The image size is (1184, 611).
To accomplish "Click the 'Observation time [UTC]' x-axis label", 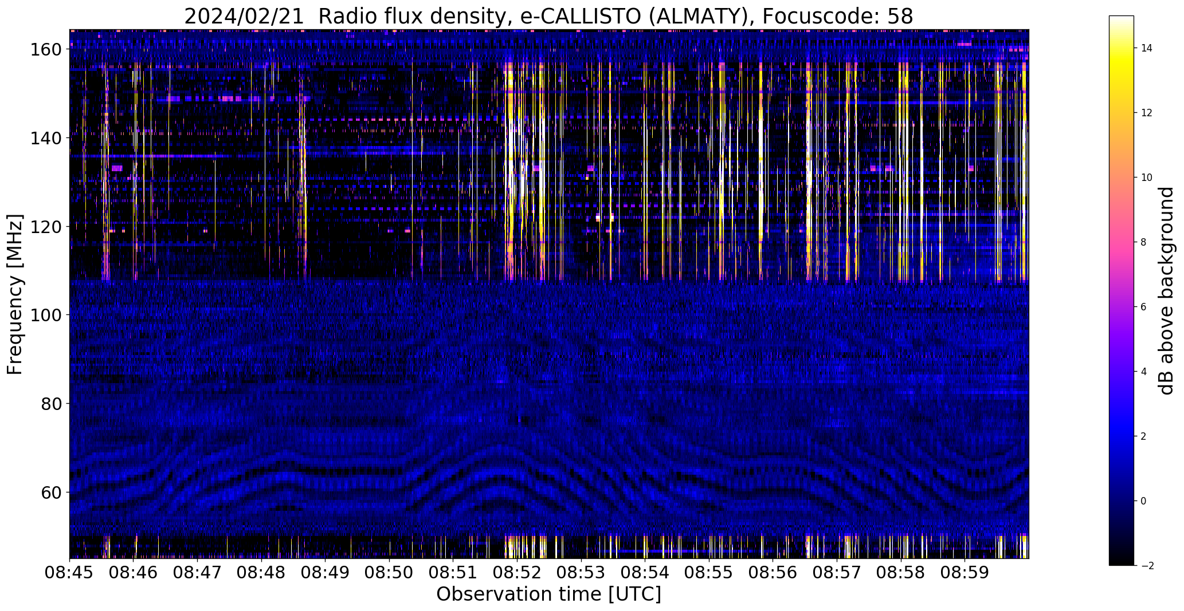I will (x=548, y=594).
